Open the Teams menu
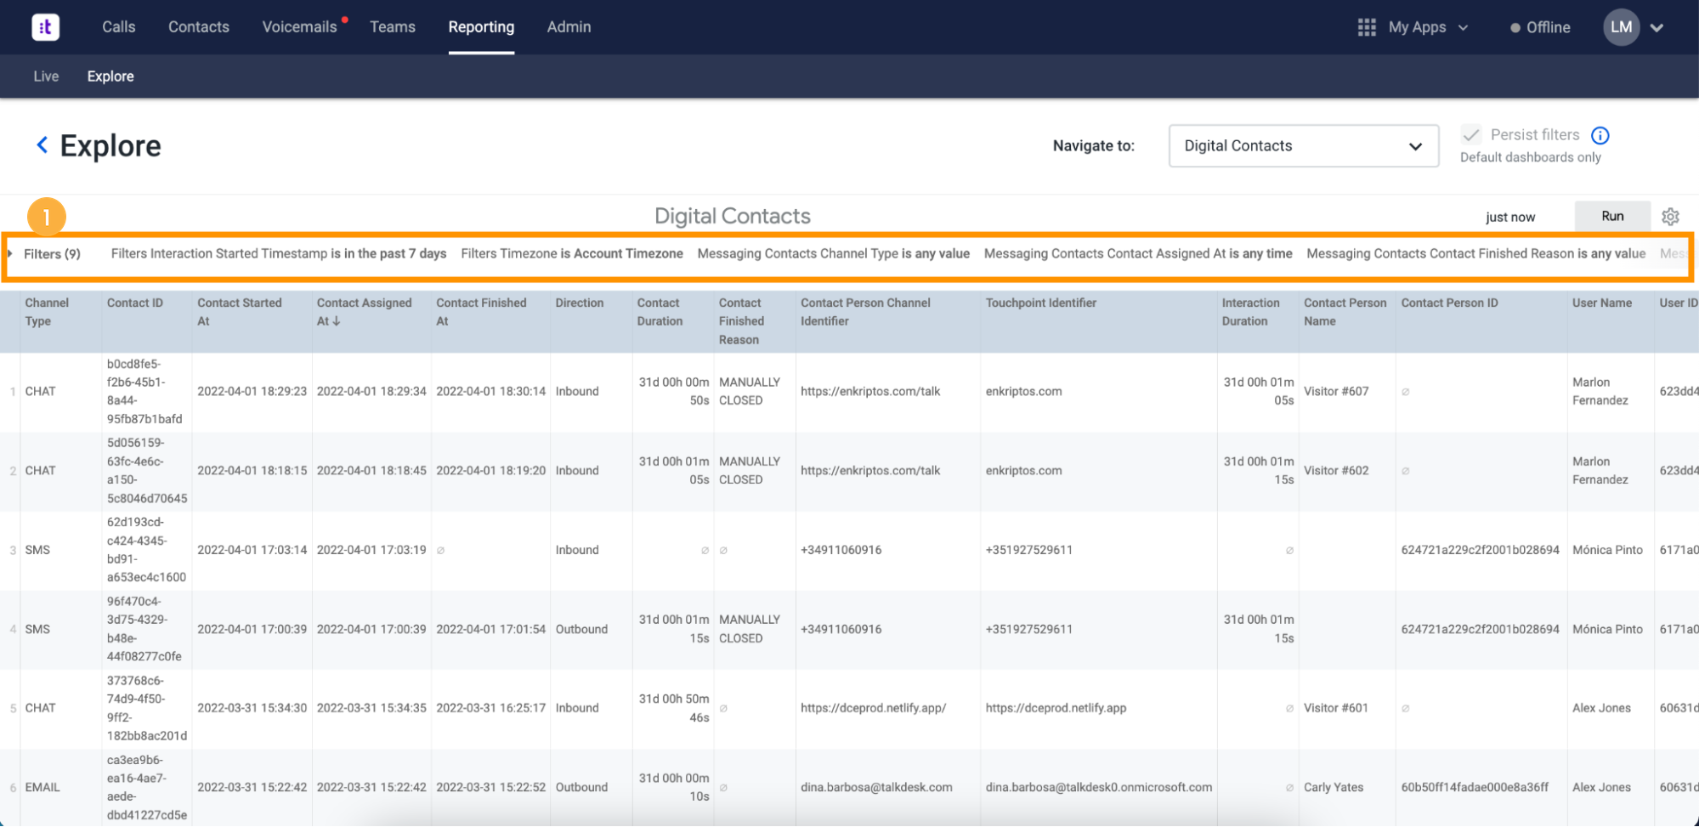 pos(393,27)
